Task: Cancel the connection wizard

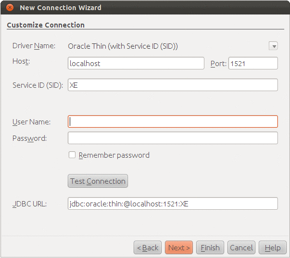Action: 241,247
